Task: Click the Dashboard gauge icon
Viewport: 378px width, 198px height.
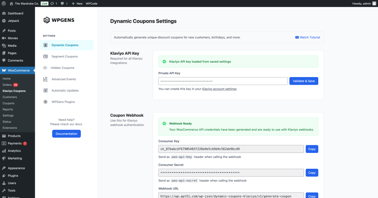Action: click(4, 13)
